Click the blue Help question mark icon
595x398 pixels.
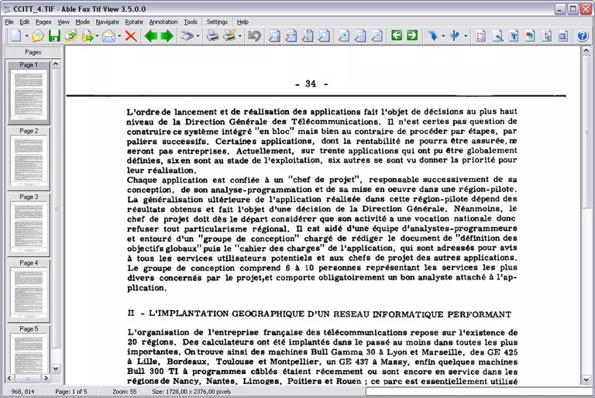pos(582,36)
